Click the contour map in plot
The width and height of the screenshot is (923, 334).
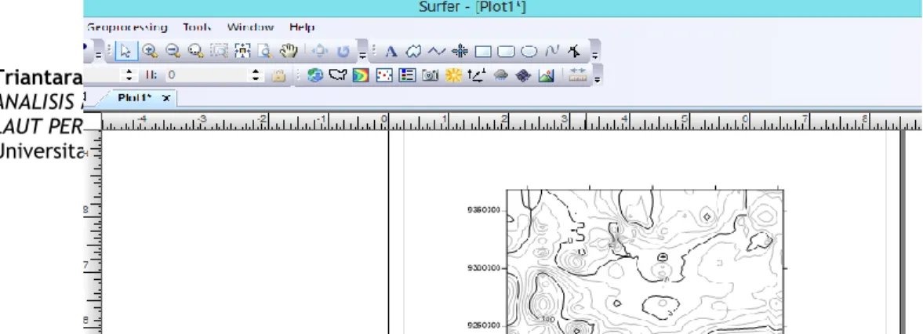[645, 262]
